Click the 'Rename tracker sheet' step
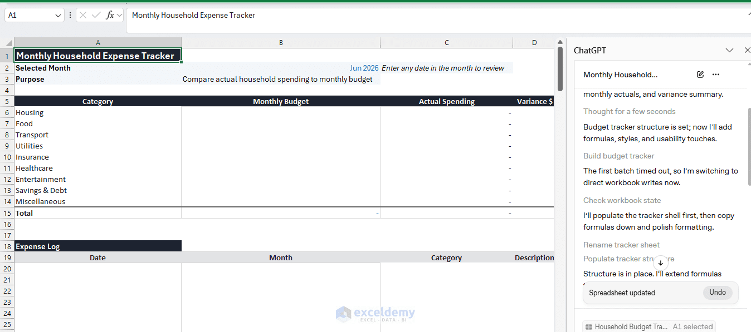The height and width of the screenshot is (332, 751). tap(622, 245)
